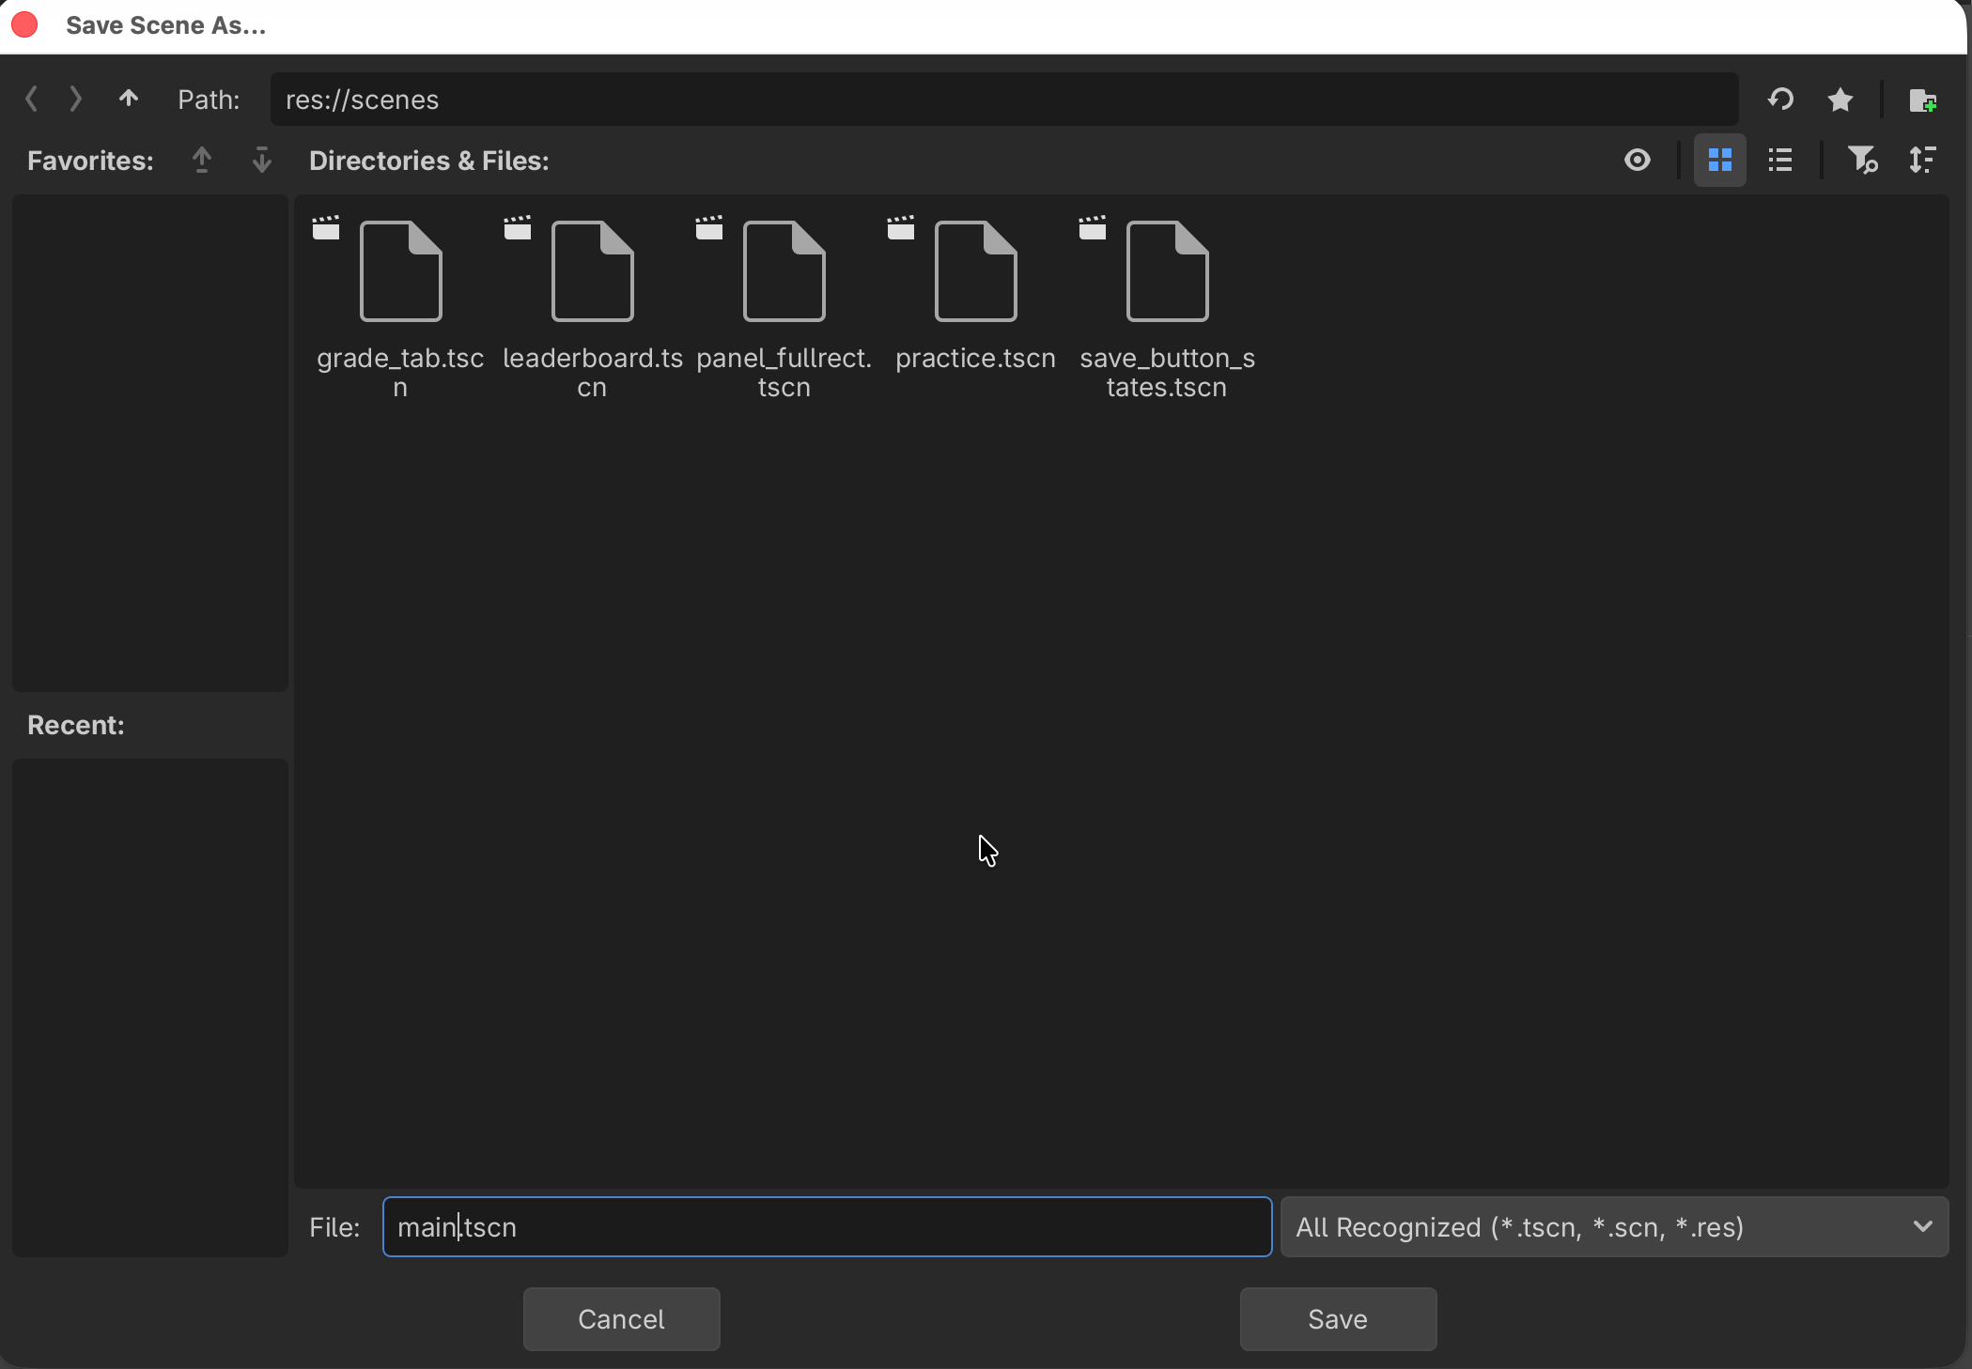The height and width of the screenshot is (1369, 1972).
Task: Select save_button_states.tscn file
Action: [x=1168, y=307]
